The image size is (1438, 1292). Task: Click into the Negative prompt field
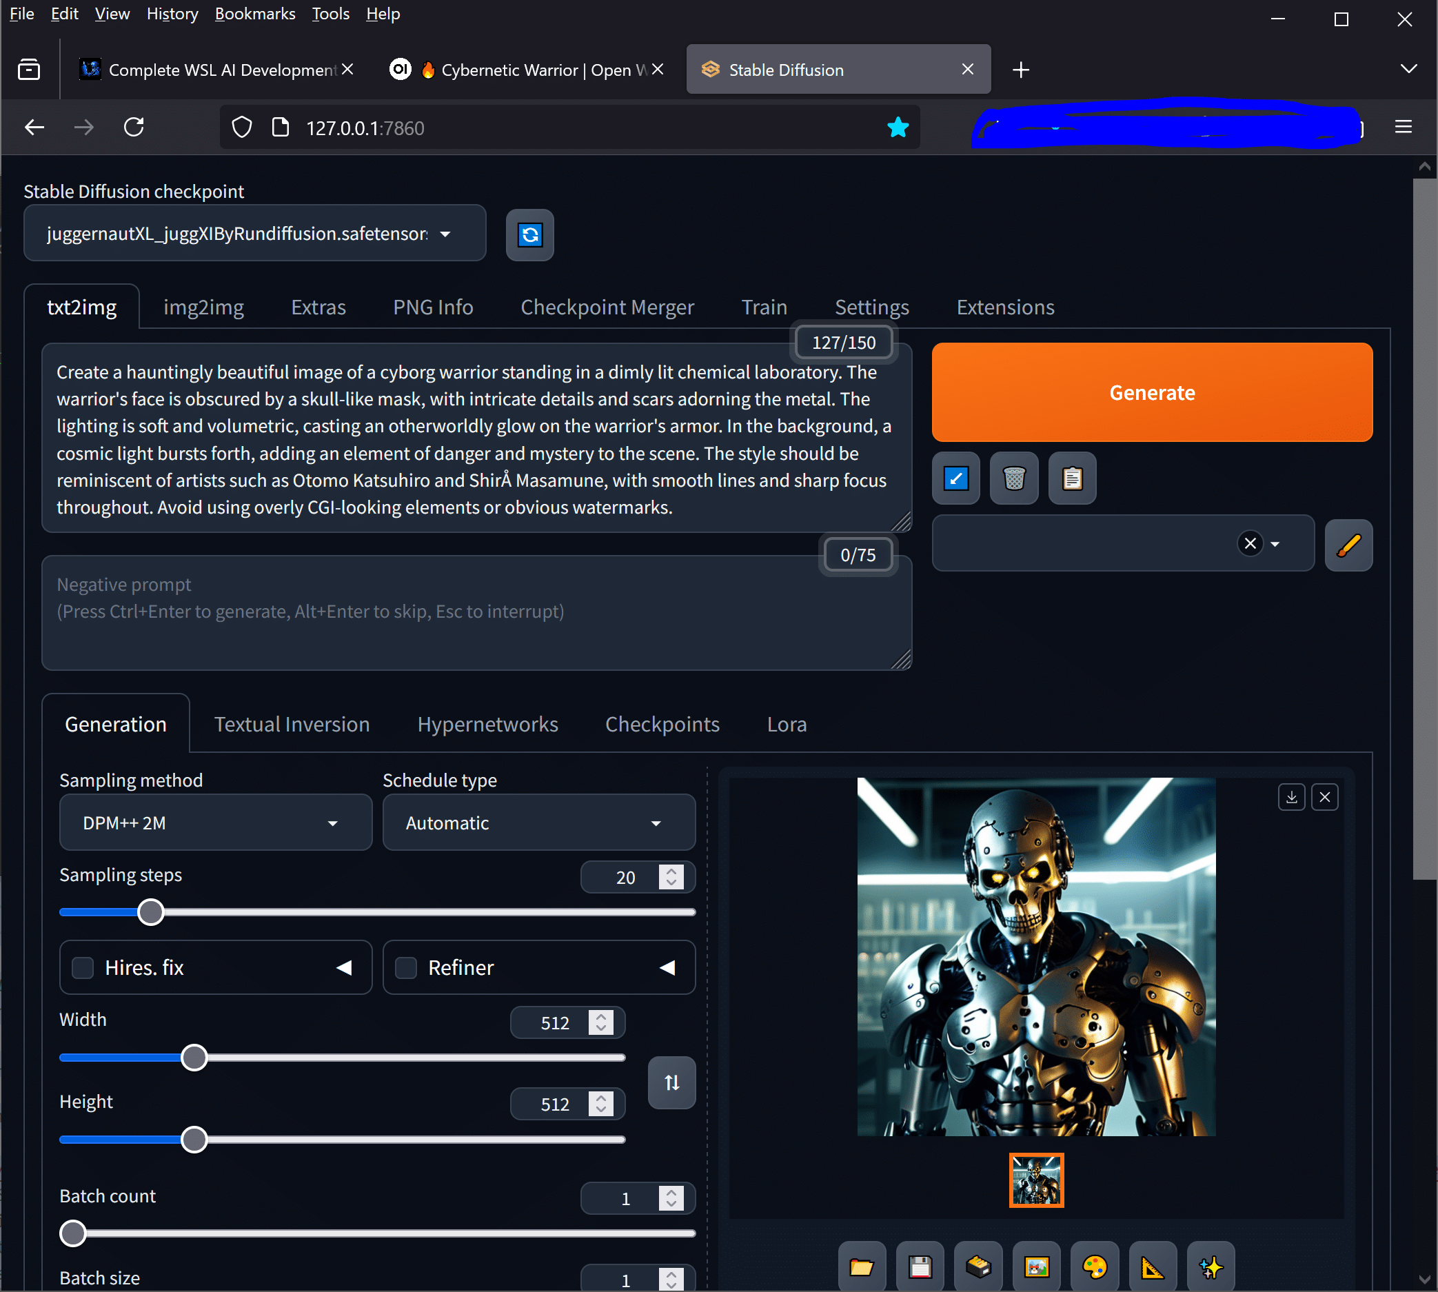476,613
